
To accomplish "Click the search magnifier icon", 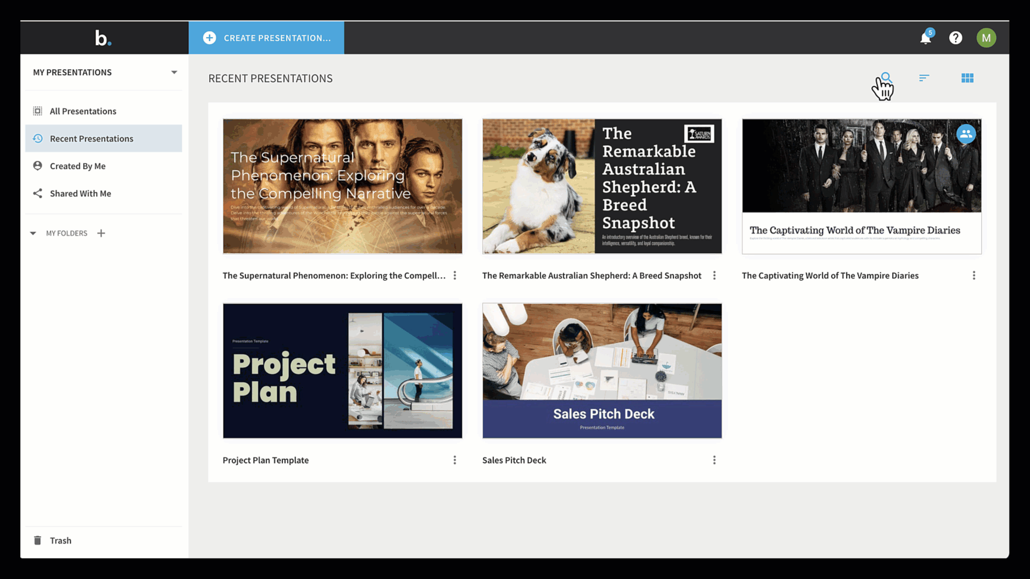I will point(886,78).
